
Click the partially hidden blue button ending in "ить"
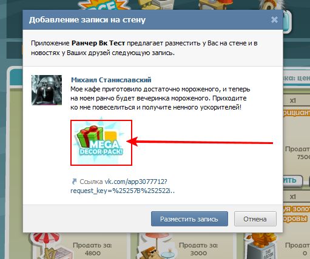292,180
